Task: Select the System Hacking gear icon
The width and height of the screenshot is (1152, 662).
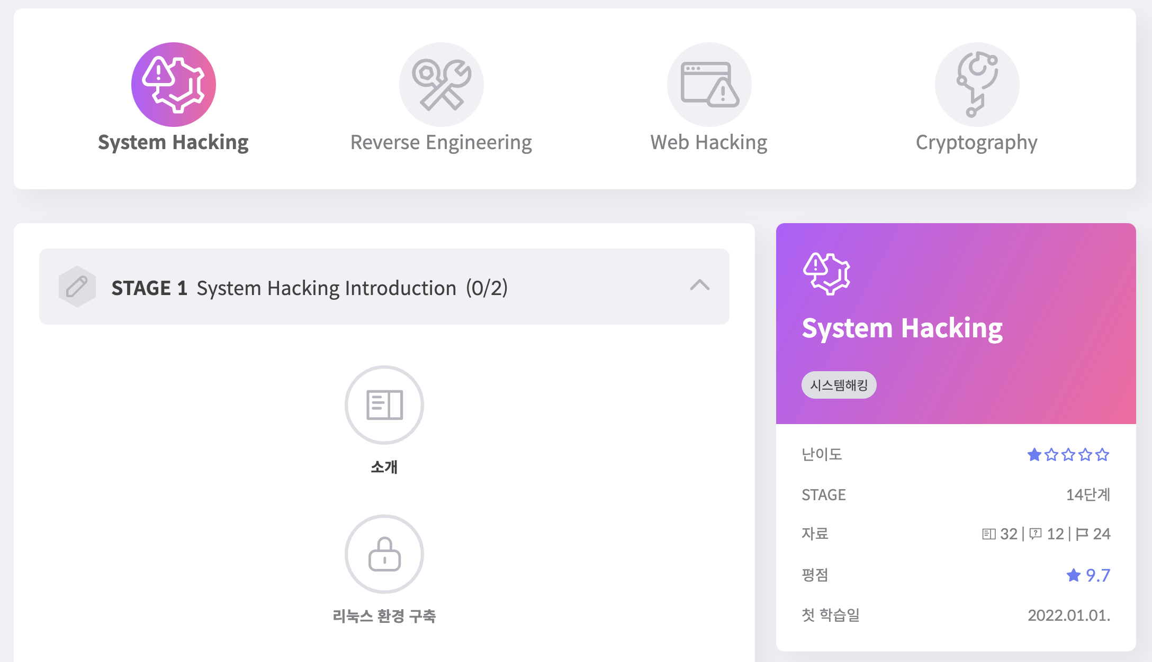Action: point(174,85)
